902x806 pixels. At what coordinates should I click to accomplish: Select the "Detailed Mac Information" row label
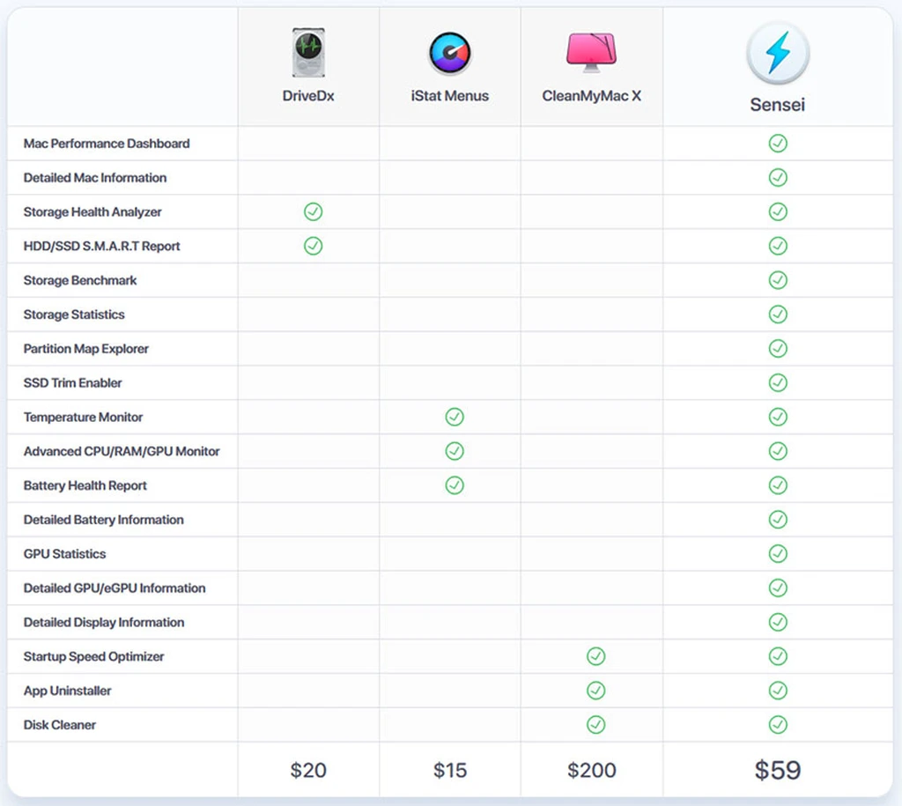[x=95, y=178]
